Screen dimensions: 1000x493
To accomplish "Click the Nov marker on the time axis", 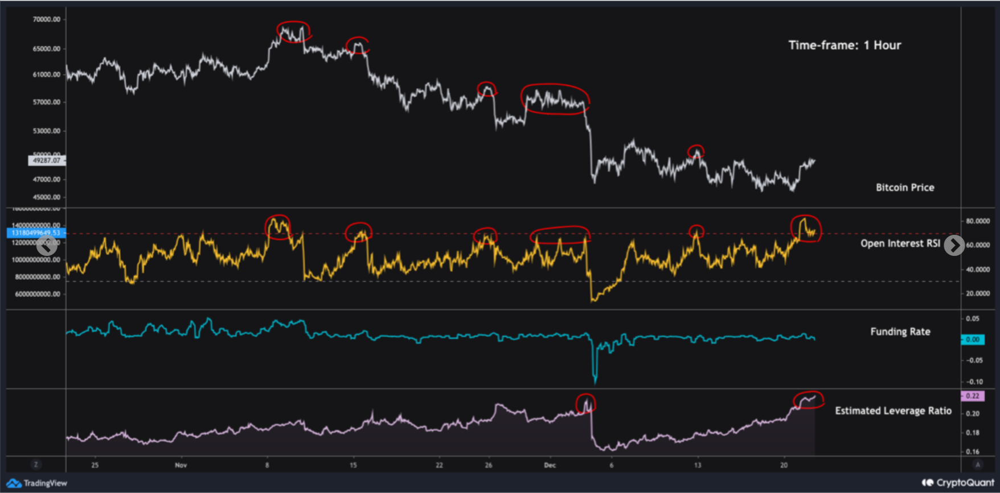I will coord(181,465).
